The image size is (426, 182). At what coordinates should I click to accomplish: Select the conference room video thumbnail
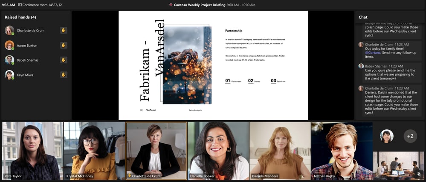(x=399, y=165)
